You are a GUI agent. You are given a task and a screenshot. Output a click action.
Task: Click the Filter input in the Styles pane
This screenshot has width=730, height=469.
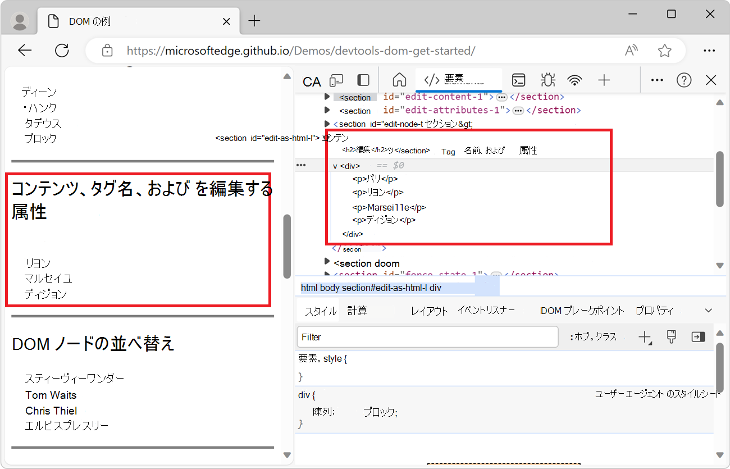coord(427,336)
